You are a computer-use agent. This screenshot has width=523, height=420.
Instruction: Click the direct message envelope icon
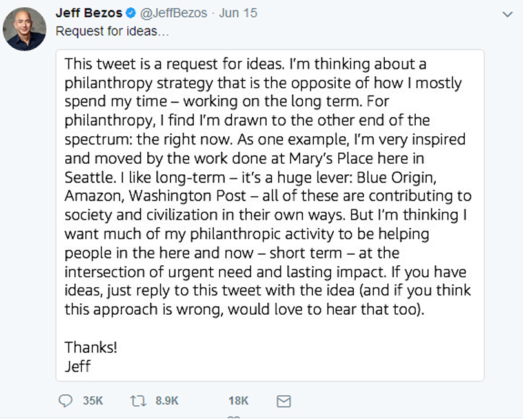point(283,401)
